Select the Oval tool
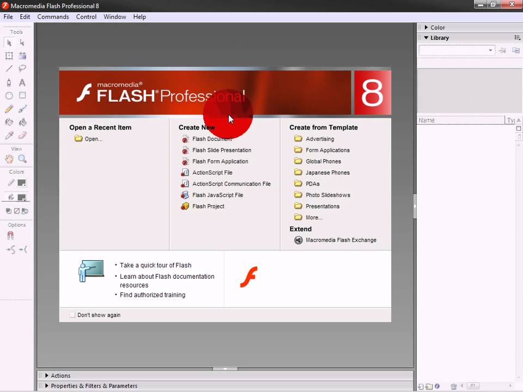Screen dimensions: 523x392 click(9, 96)
